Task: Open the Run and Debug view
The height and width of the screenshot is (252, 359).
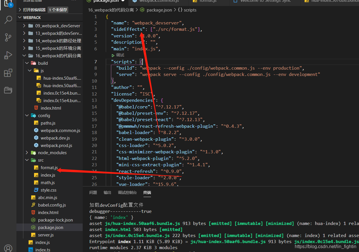Action: [x=8, y=55]
